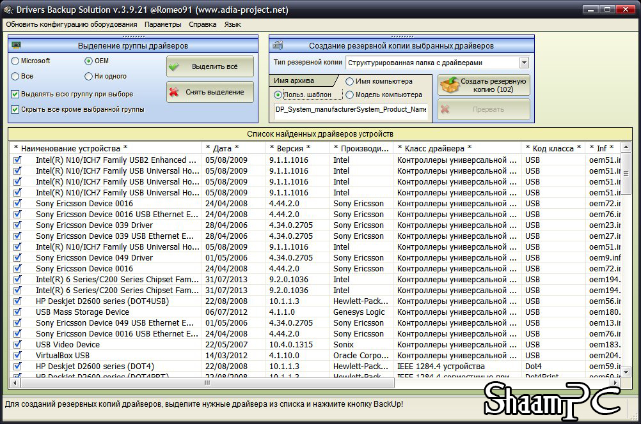Viewport: 641px width, 424px height.
Task: Click the Sonix manufacturer cell
Action: (344, 345)
